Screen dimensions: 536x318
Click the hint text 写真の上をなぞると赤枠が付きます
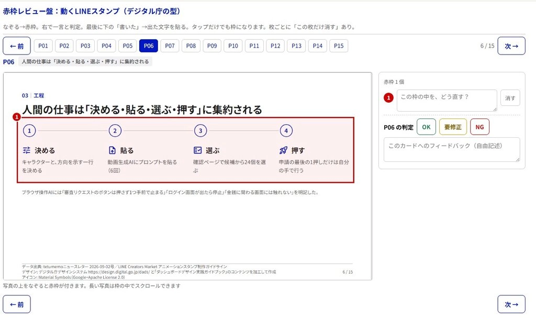92,286
